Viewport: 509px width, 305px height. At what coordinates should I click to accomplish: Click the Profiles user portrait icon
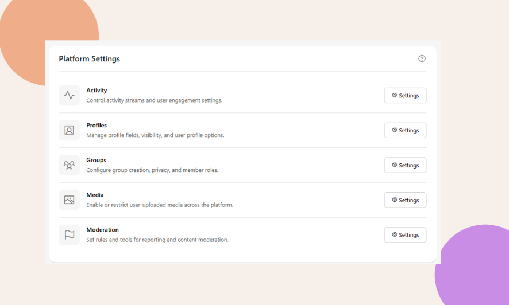coord(70,130)
